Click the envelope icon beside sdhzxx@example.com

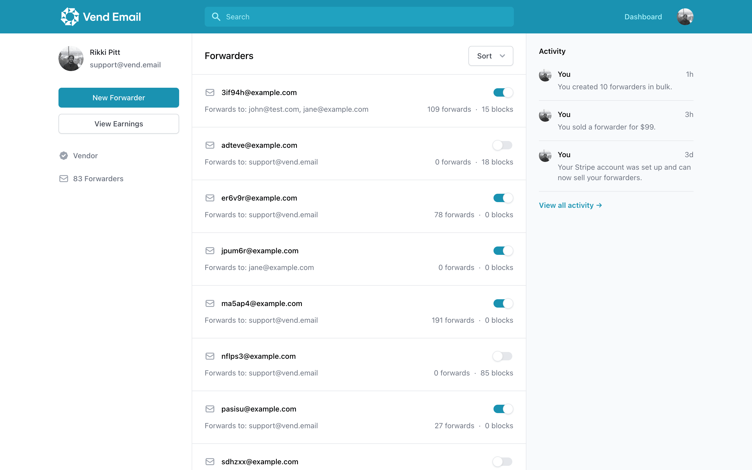pyautogui.click(x=210, y=462)
